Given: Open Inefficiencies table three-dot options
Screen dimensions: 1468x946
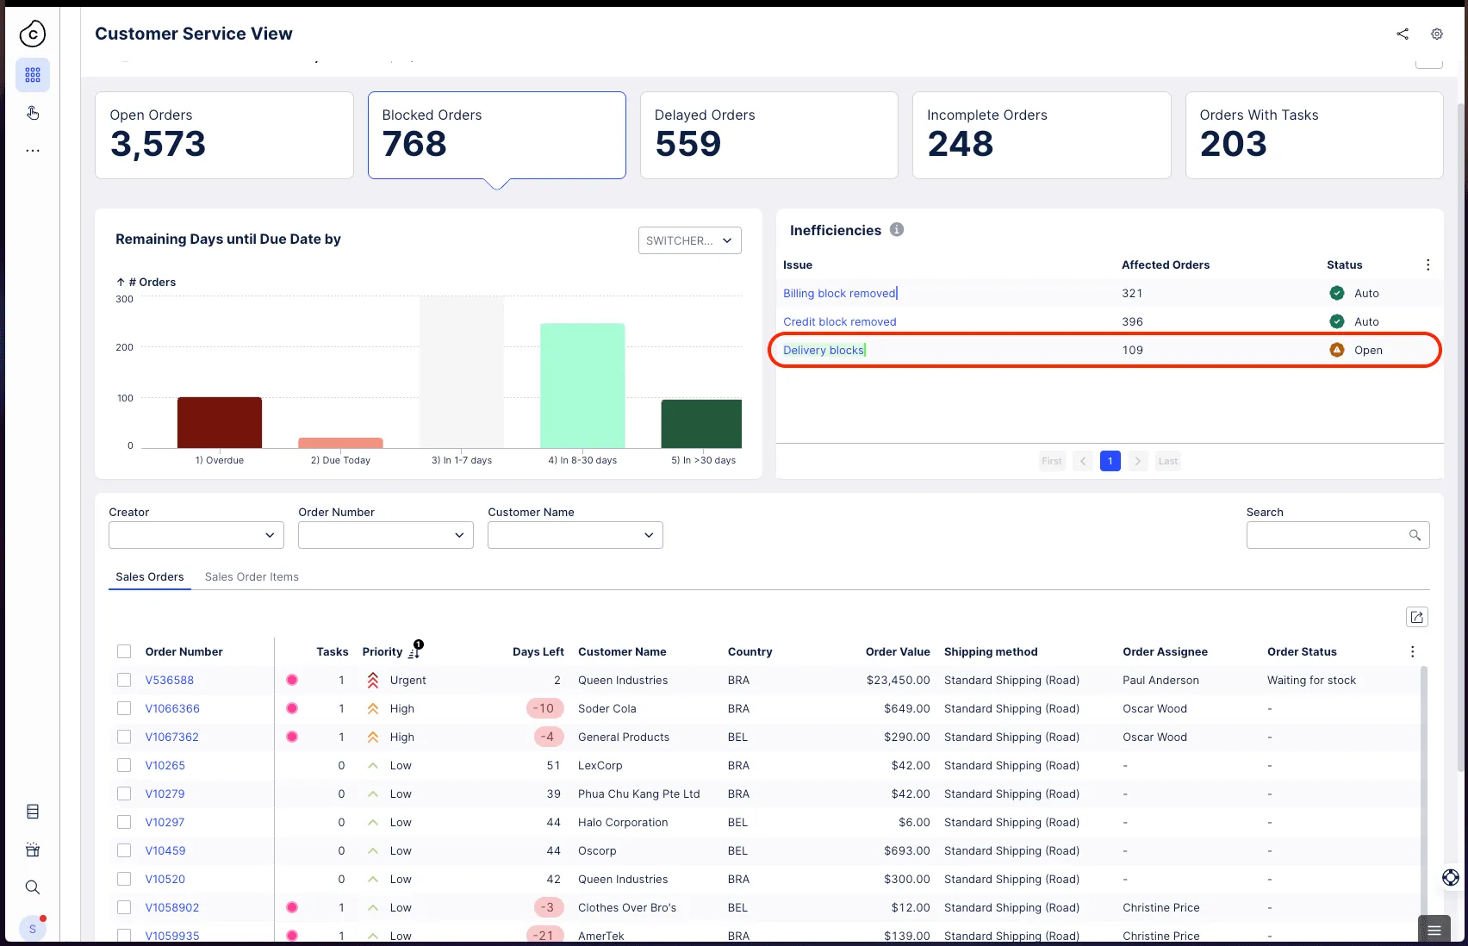Looking at the screenshot, I should 1428,265.
